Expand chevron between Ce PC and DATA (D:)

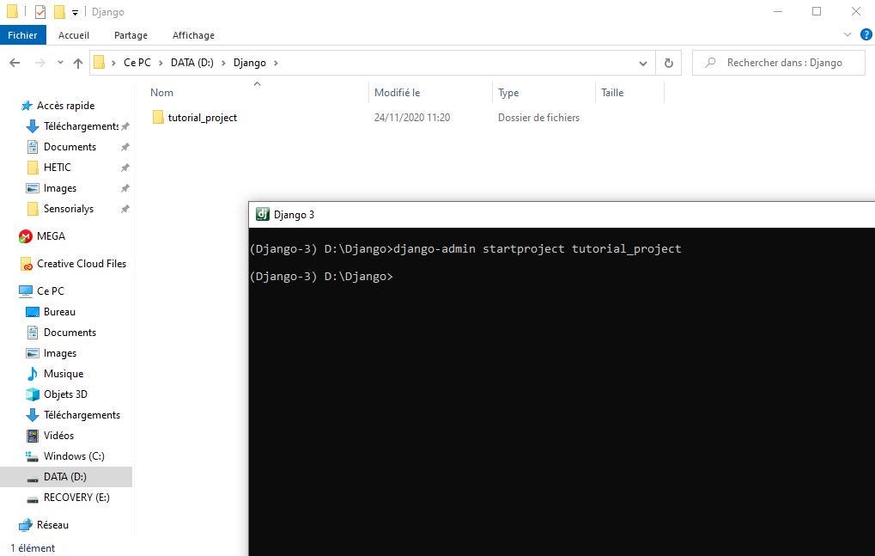click(x=161, y=63)
